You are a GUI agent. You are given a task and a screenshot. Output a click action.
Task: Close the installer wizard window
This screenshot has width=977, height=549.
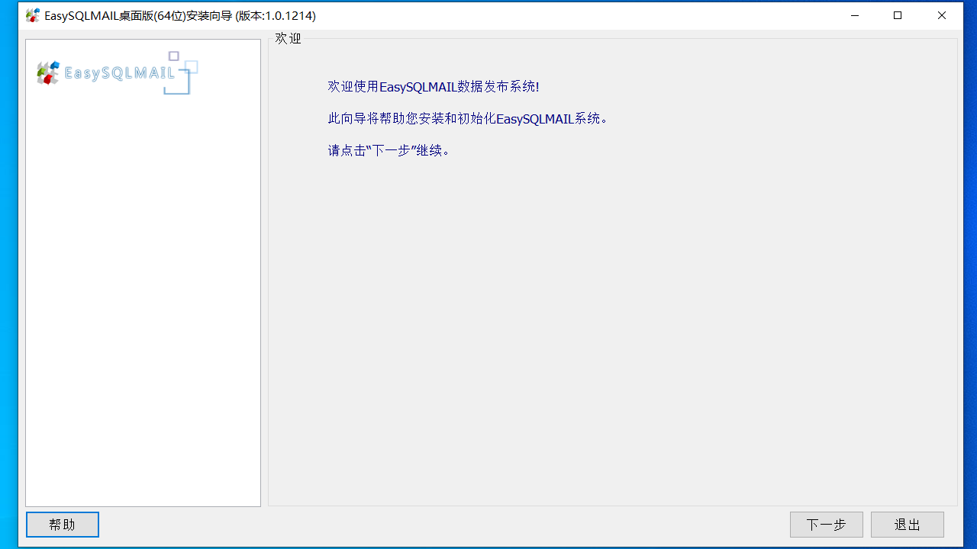point(942,15)
